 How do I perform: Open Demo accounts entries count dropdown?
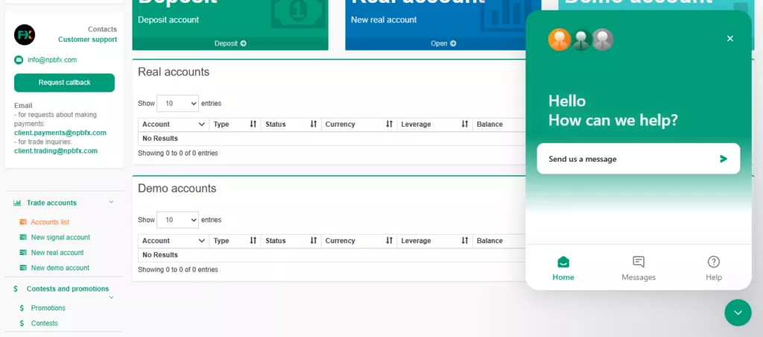click(177, 220)
